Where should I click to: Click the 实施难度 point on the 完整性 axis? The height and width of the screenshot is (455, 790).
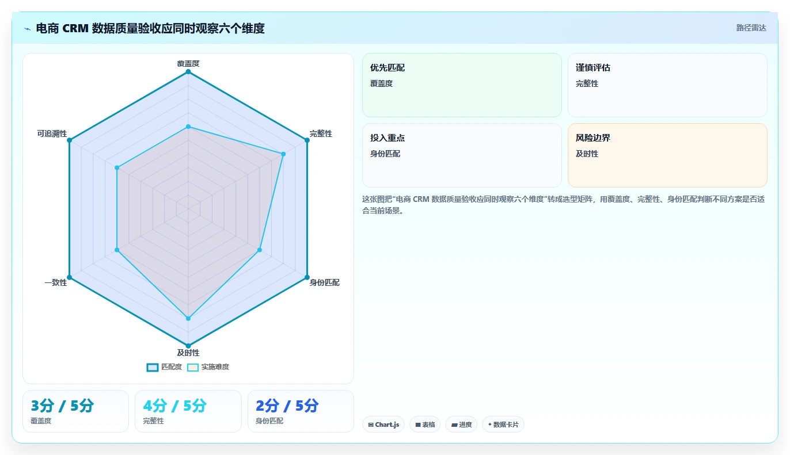click(x=283, y=154)
